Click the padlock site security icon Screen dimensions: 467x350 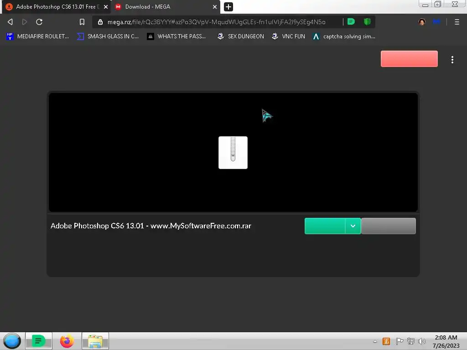pos(100,22)
